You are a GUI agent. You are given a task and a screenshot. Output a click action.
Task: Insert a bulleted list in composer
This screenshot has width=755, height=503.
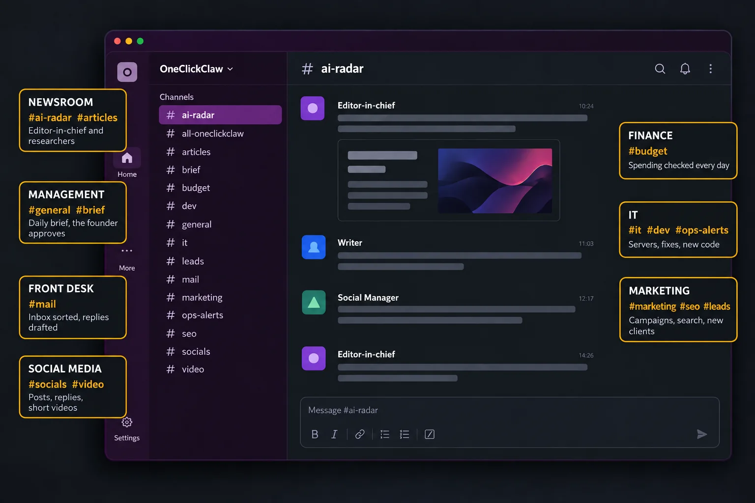[405, 434]
